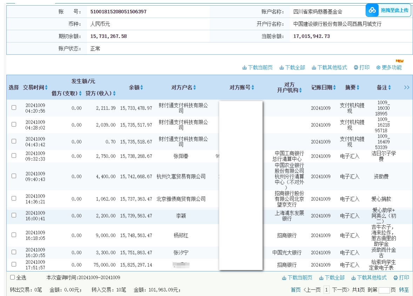Click the bottom download current page icon
This screenshot has width=413, height=296.
pos(284,278)
